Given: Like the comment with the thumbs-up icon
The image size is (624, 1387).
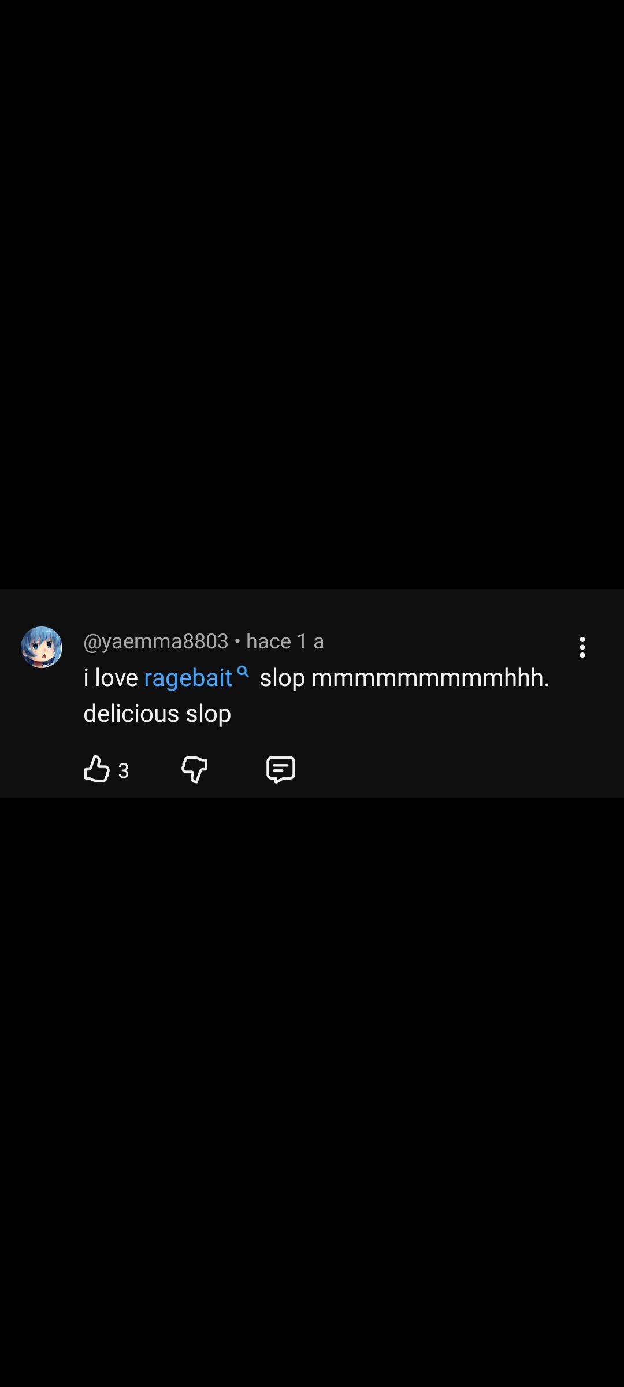Looking at the screenshot, I should (x=96, y=769).
